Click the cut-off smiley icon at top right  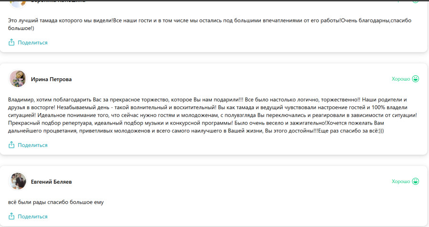416,1
